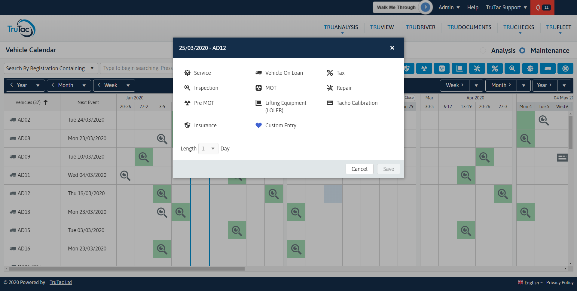577x291 pixels.
Task: Open the Help link
Action: 473,8
